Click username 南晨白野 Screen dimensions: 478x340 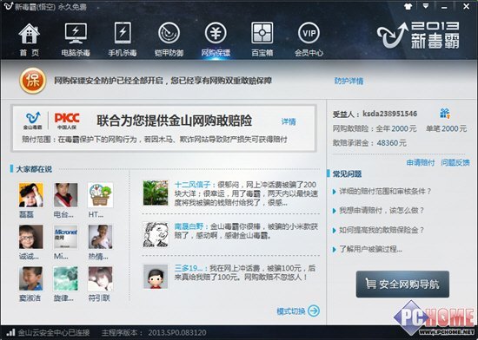click(189, 226)
